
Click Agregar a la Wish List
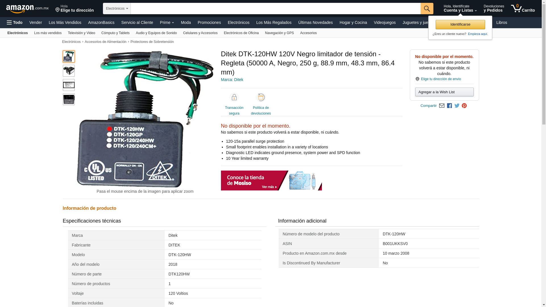pos(444,92)
